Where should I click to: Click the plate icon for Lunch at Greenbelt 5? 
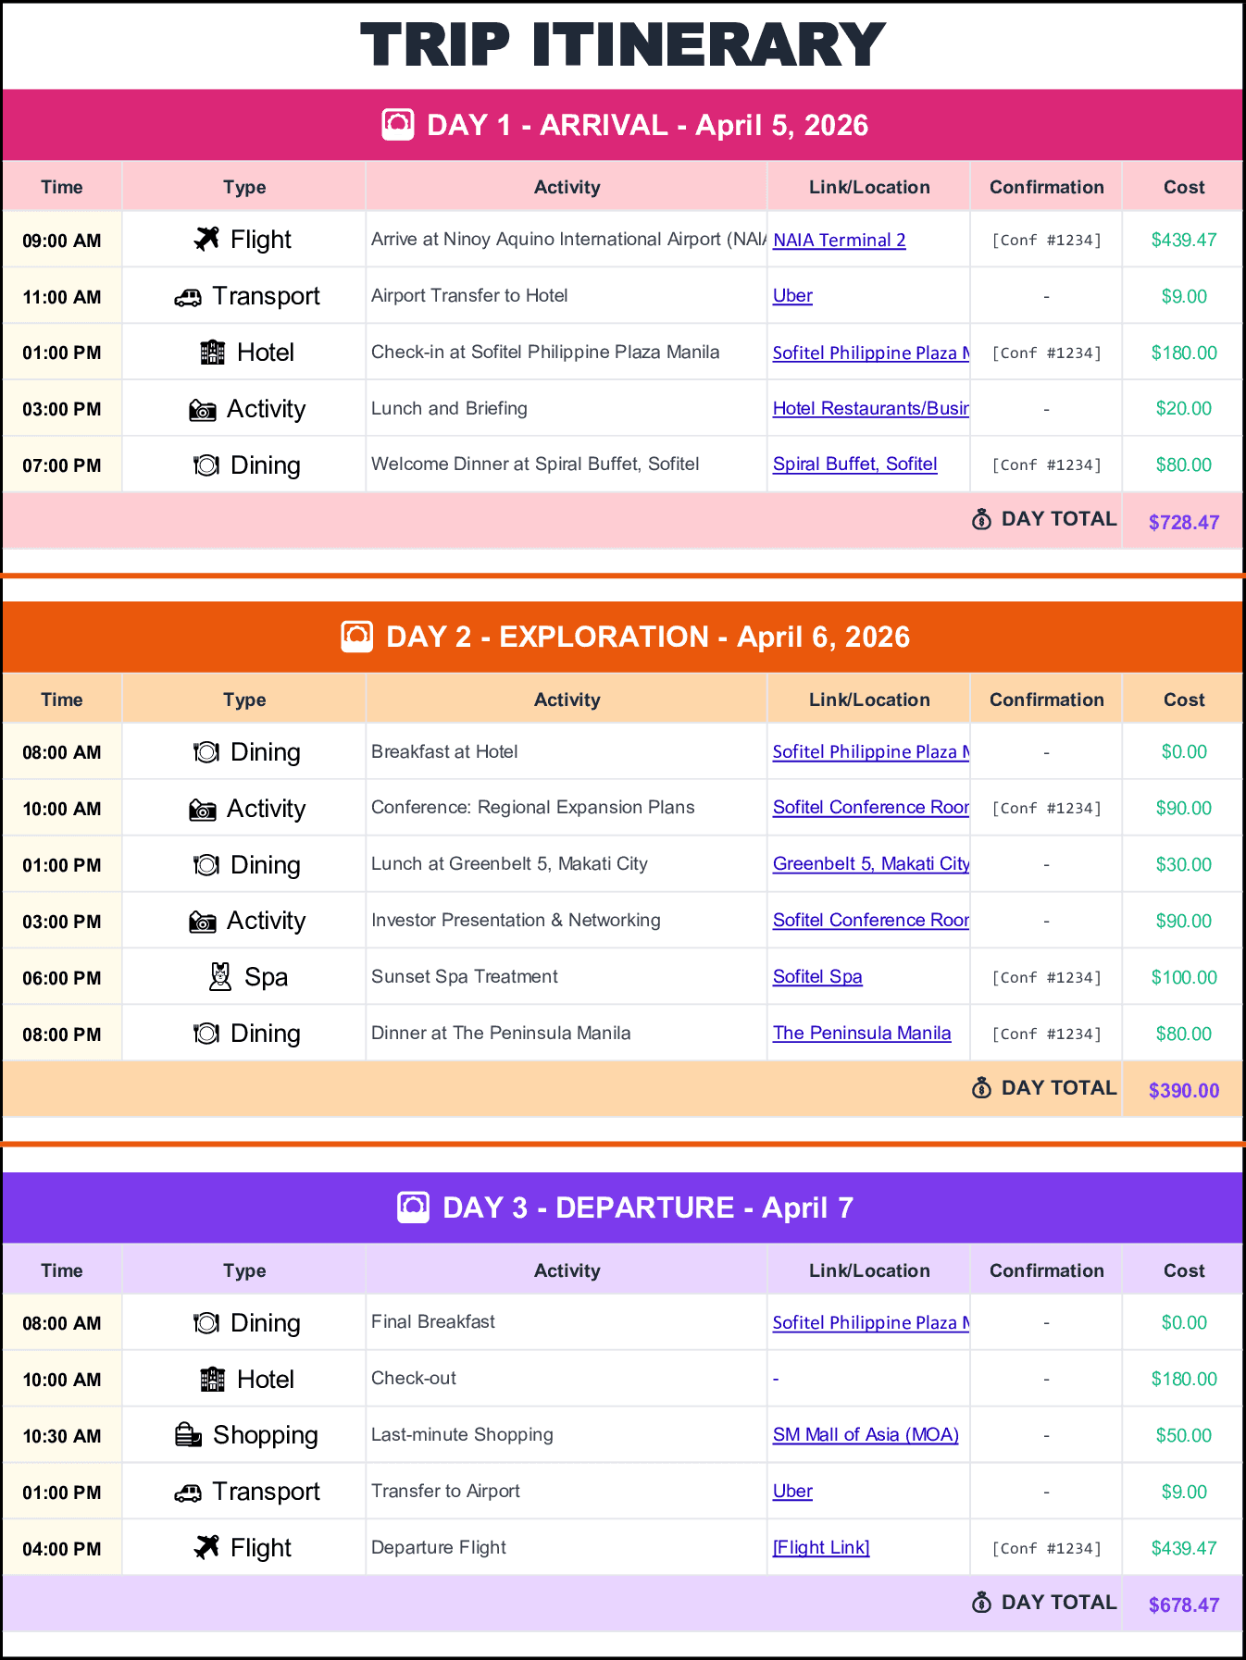pos(206,865)
